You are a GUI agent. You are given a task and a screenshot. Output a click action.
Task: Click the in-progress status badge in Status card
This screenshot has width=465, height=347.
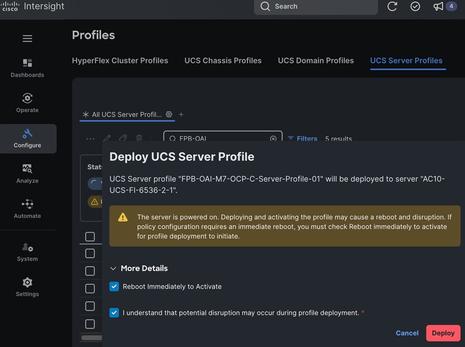(94, 183)
